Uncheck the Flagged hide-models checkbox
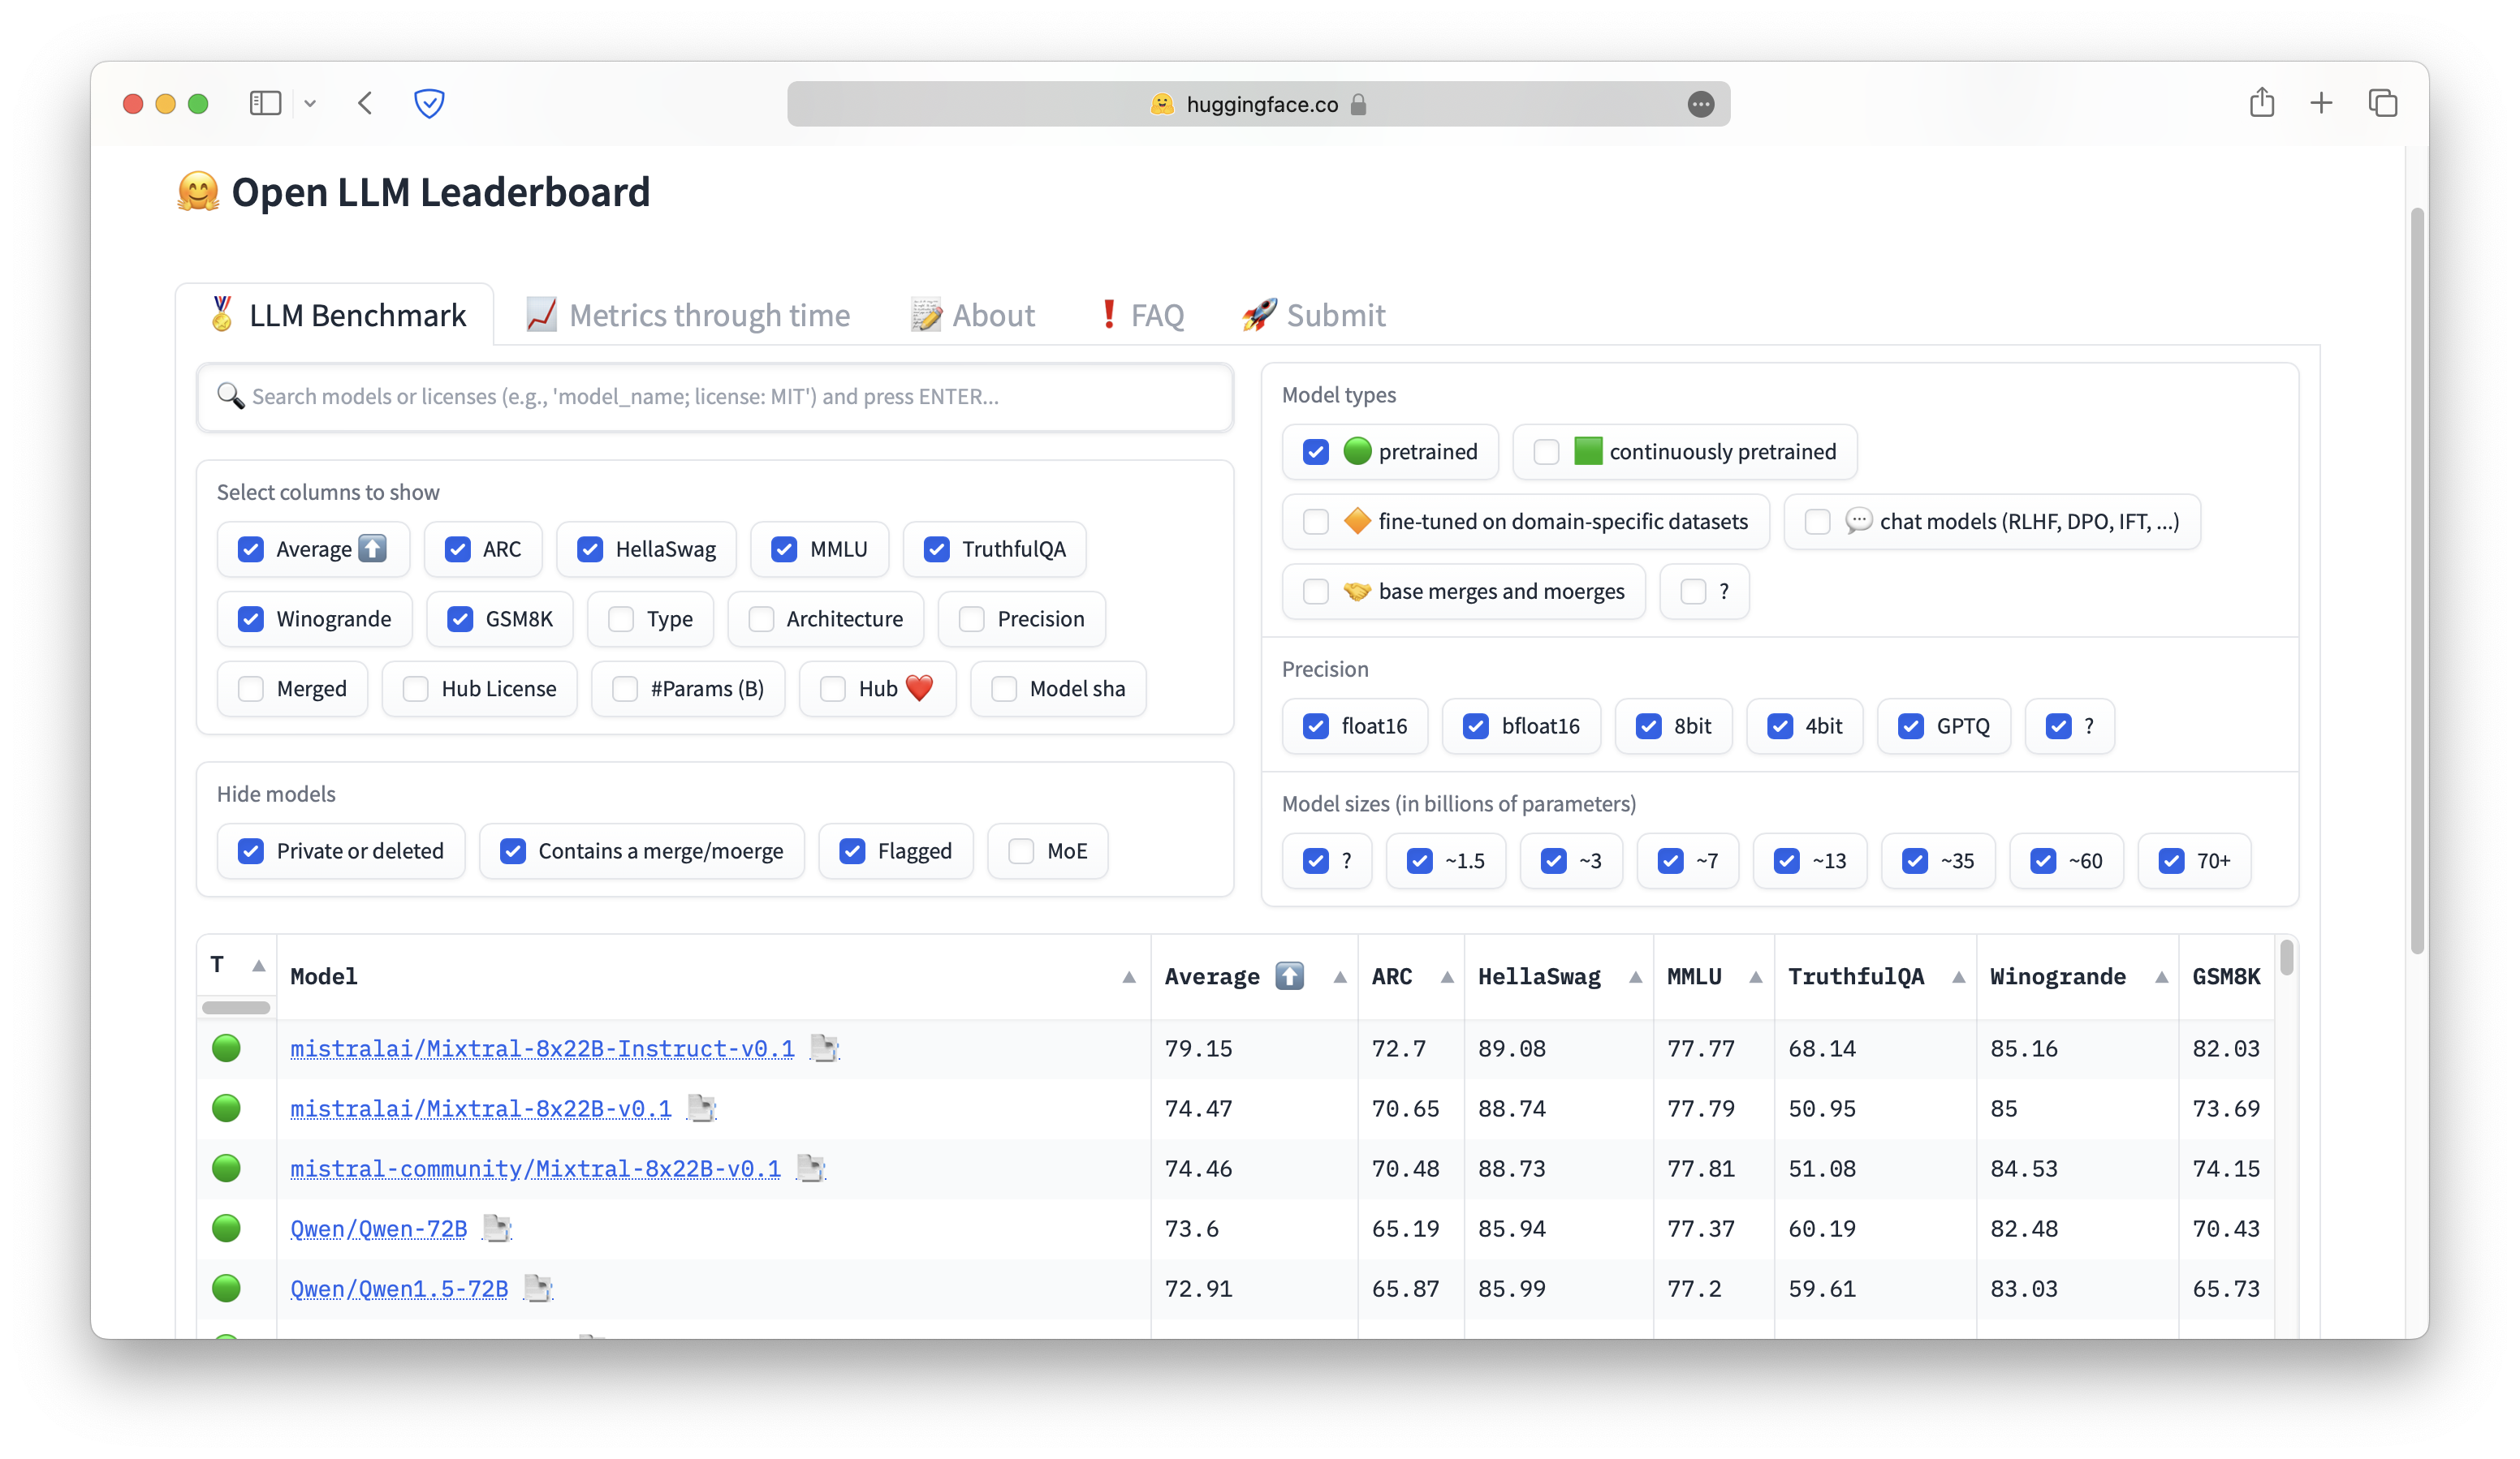This screenshot has height=1459, width=2520. click(x=852, y=851)
